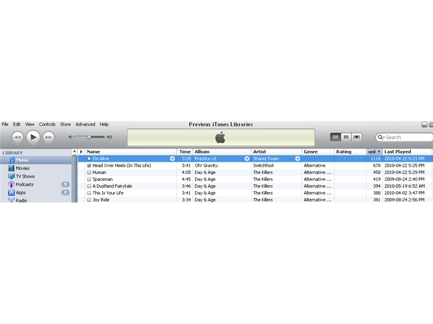
Task: Switch to Cover Flow view
Action: [x=356, y=137]
